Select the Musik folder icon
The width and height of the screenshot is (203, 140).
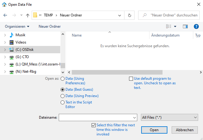pos(12,35)
